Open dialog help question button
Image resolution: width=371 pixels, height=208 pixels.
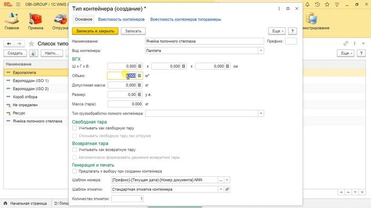click(292, 31)
